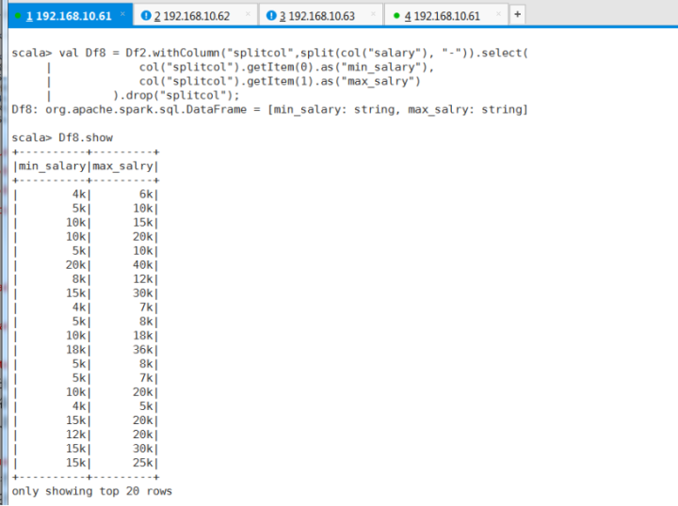Close tab 3 192.168.10.63
678x506 pixels.
(x=373, y=14)
